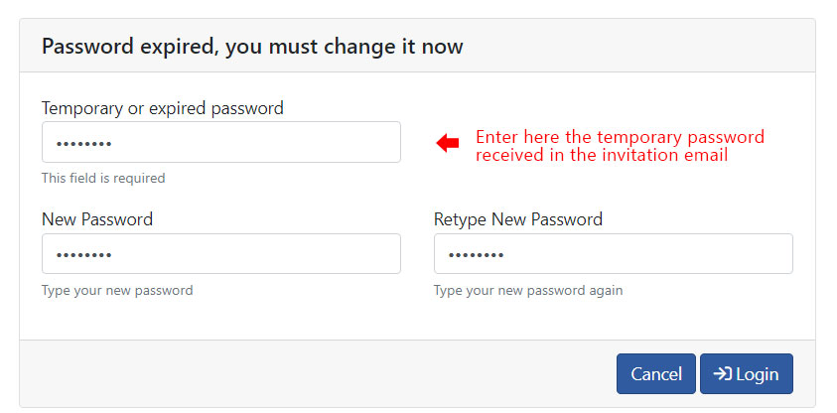The width and height of the screenshot is (837, 413).
Task: Click the 'Temporary or expired password' label
Action: pos(163,108)
